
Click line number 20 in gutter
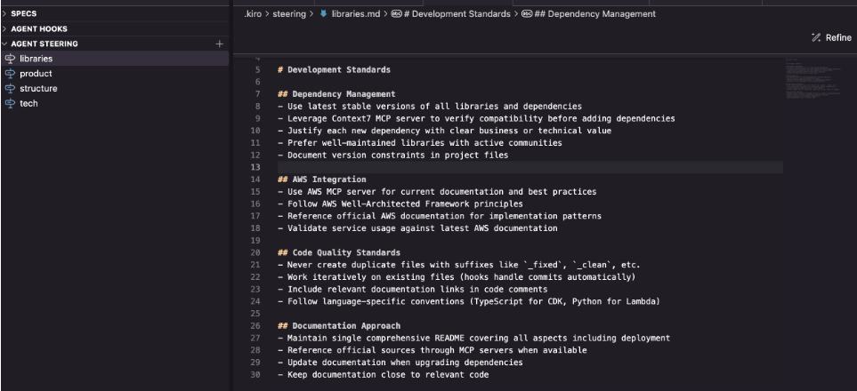(x=255, y=252)
